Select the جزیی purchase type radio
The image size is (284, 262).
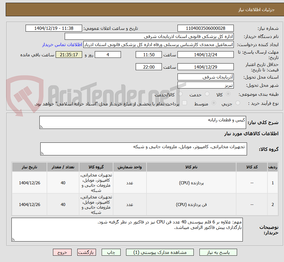pos(238,103)
